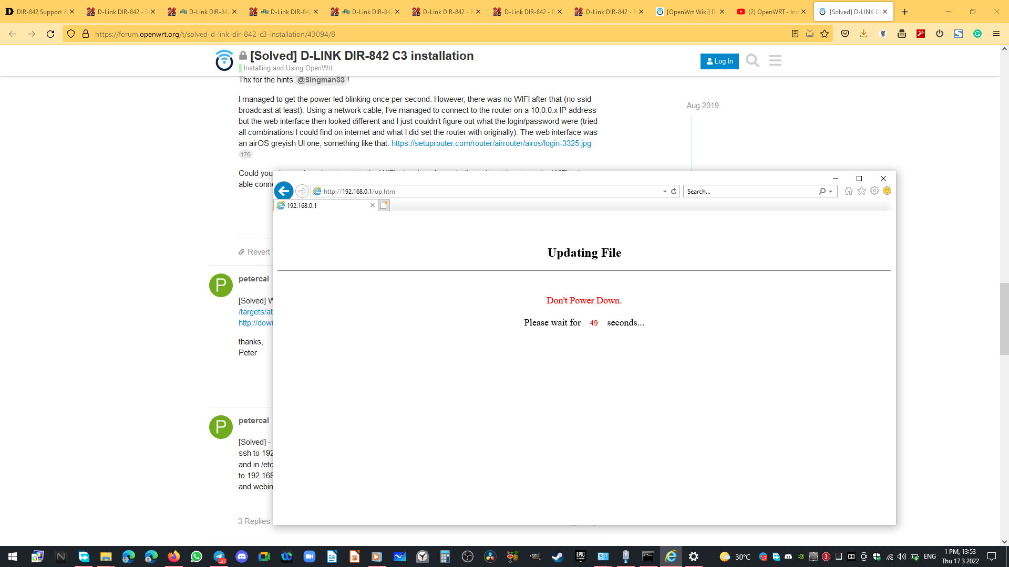Click the power button extension icon

click(x=940, y=34)
